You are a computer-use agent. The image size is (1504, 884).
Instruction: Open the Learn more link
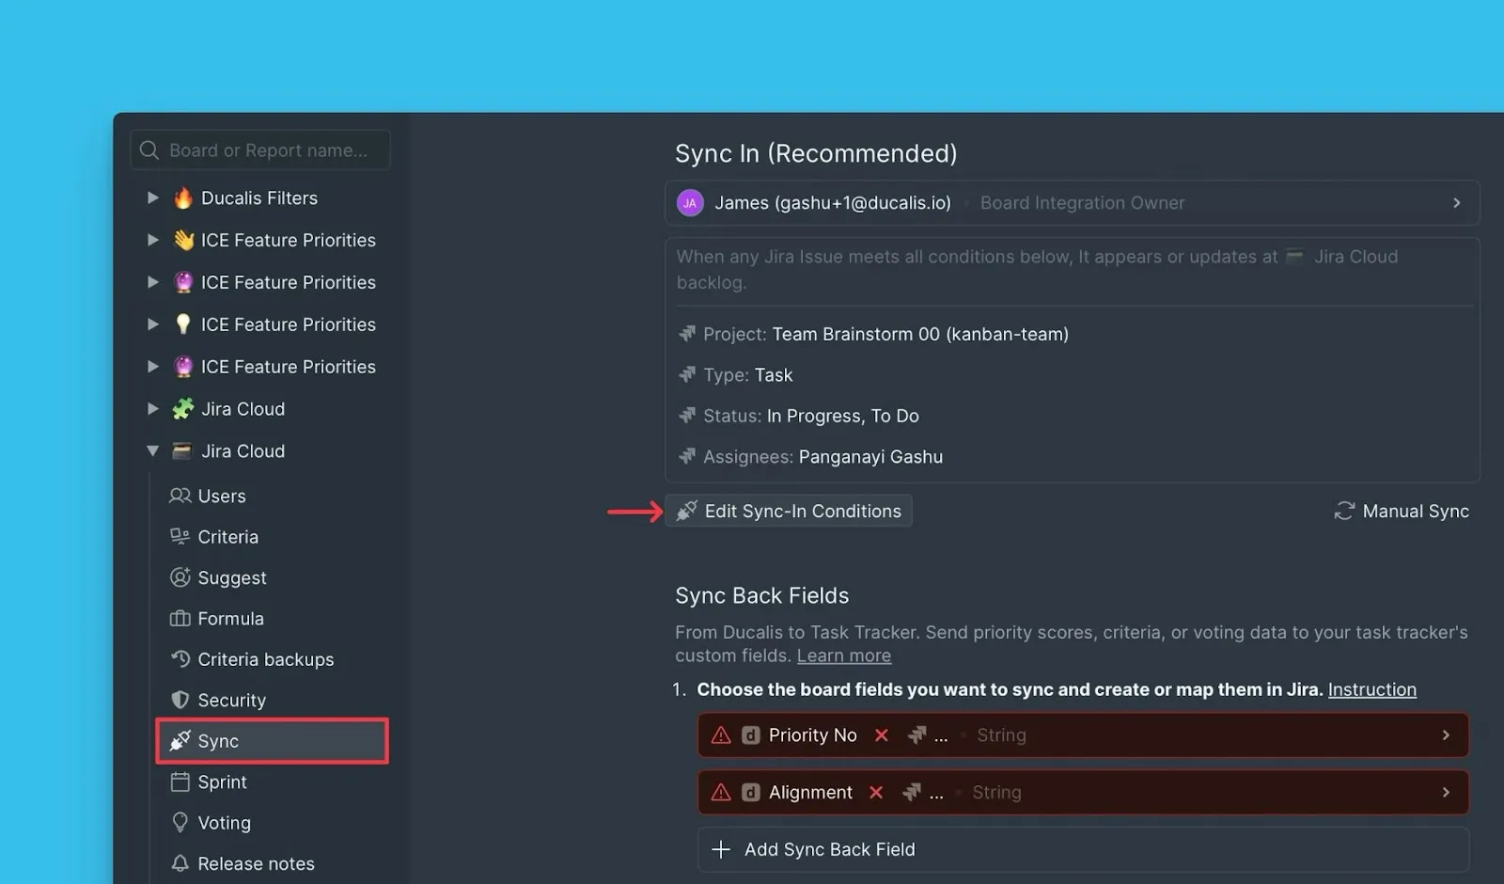[x=843, y=655]
